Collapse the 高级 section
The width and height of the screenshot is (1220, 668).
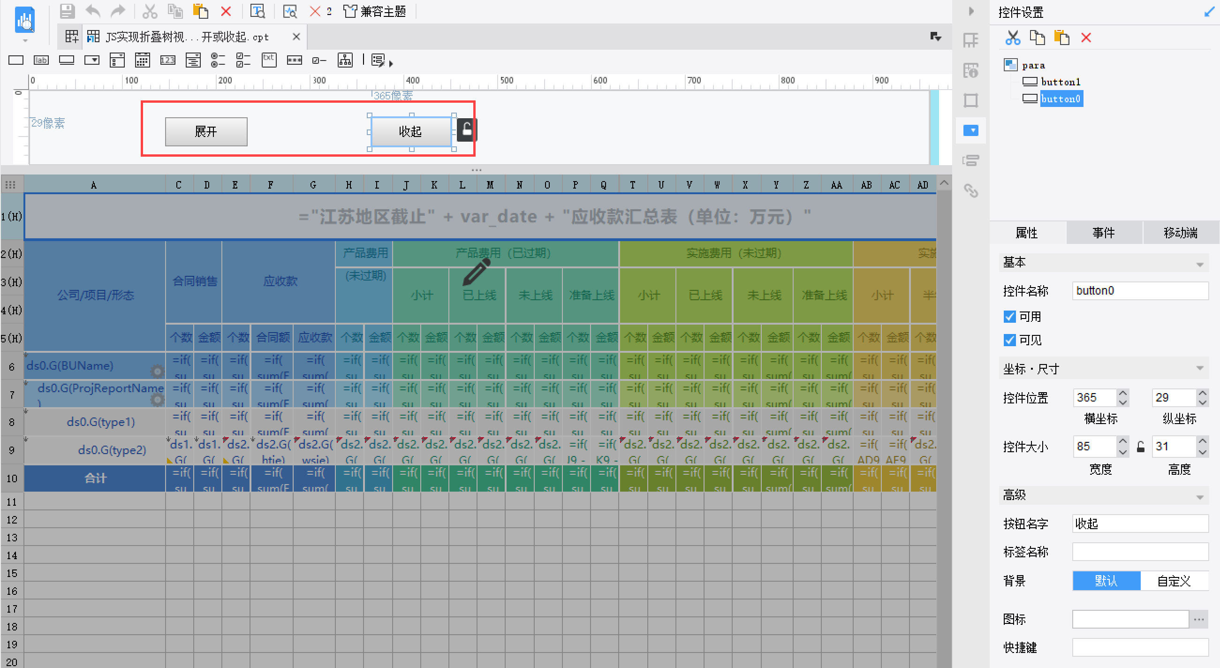click(x=1199, y=496)
